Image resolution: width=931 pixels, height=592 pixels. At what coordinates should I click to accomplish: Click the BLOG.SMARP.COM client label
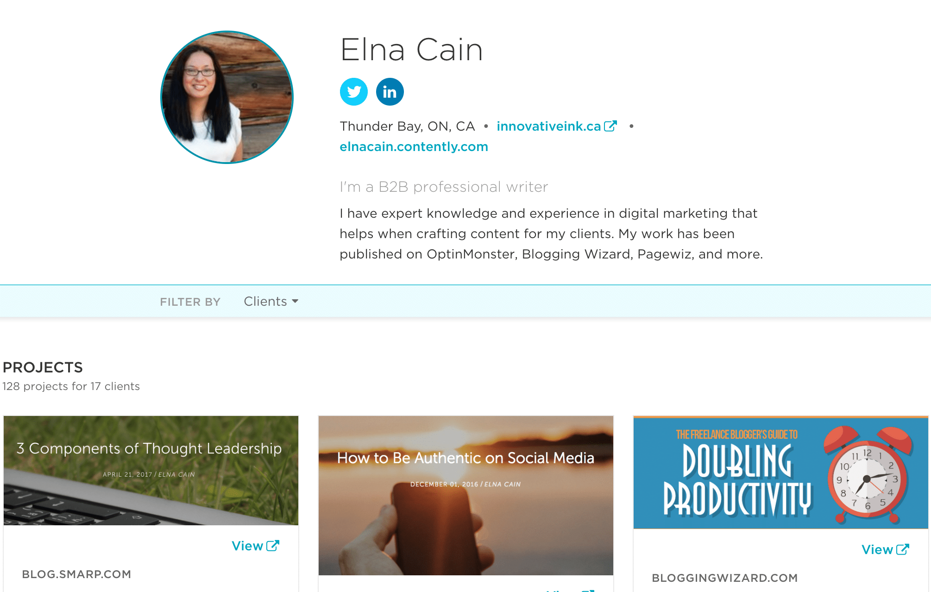pyautogui.click(x=76, y=574)
